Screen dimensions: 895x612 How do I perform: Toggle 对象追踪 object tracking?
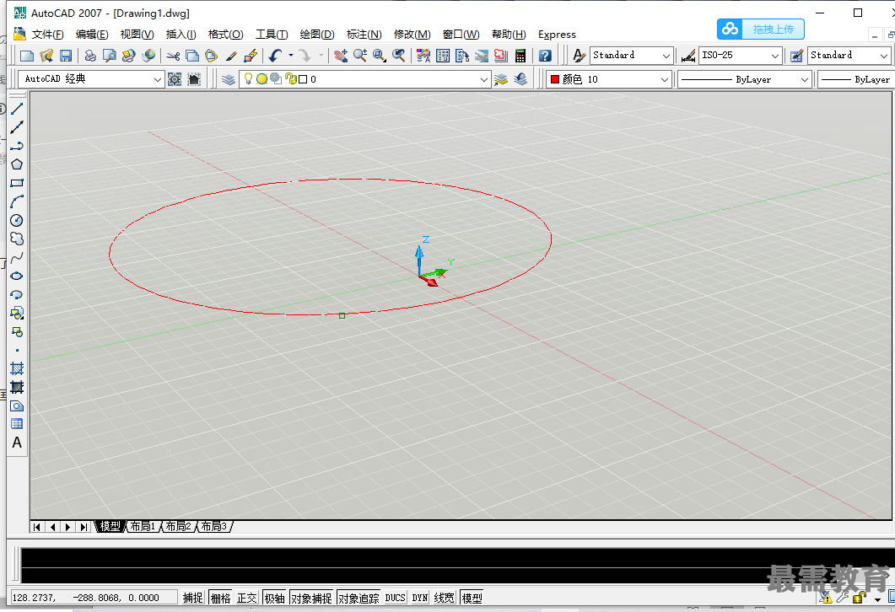coord(359,598)
